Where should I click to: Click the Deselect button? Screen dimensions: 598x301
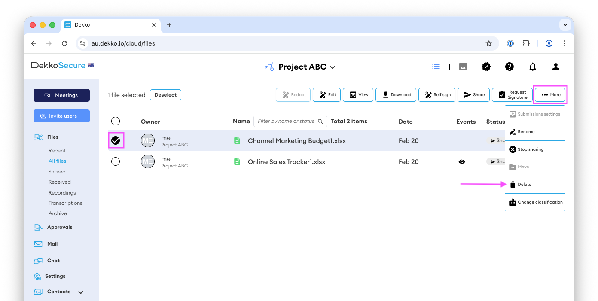(165, 95)
